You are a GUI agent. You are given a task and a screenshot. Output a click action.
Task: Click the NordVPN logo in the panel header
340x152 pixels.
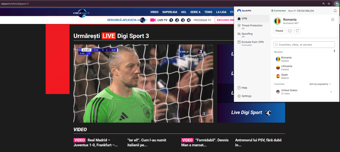tap(244, 11)
